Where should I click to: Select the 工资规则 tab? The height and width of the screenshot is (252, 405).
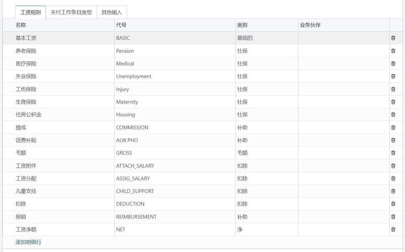click(31, 12)
